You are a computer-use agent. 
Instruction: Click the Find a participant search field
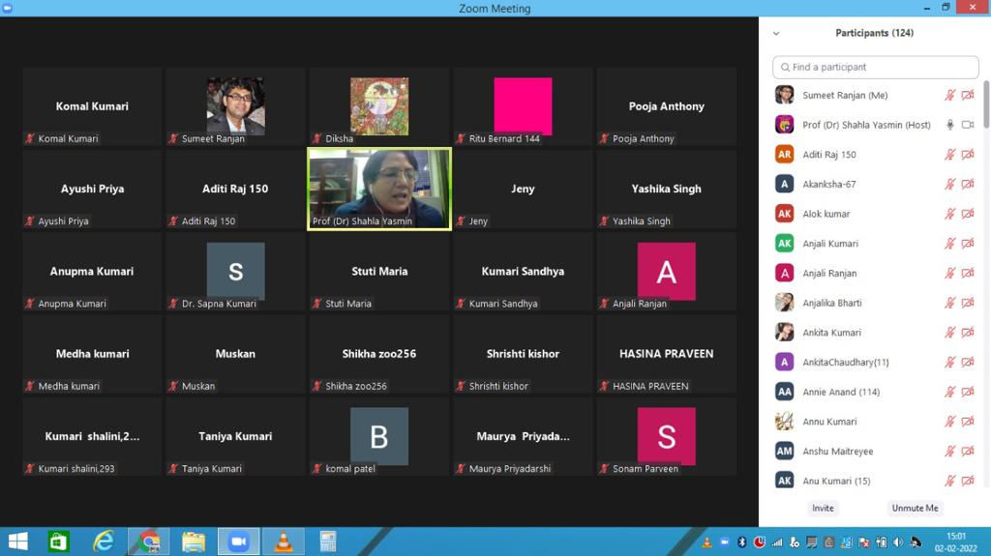(x=876, y=68)
